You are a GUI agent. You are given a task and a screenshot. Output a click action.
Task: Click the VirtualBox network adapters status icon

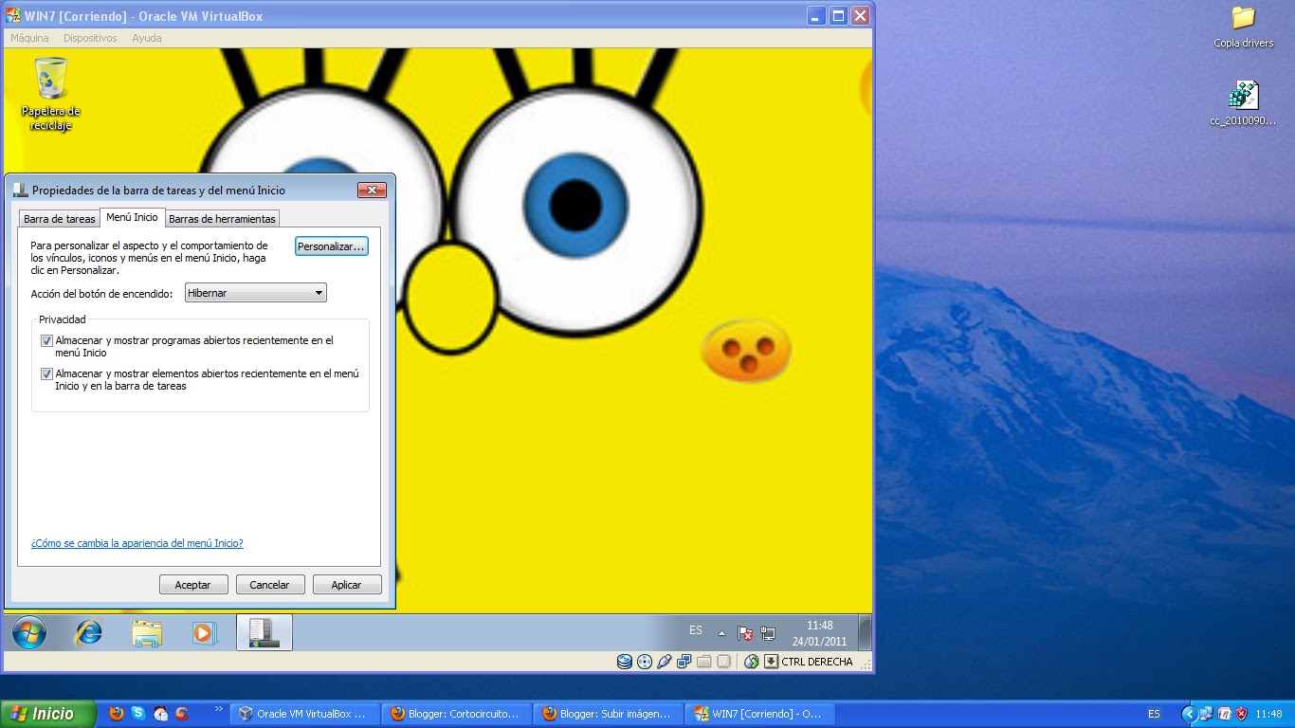point(684,662)
